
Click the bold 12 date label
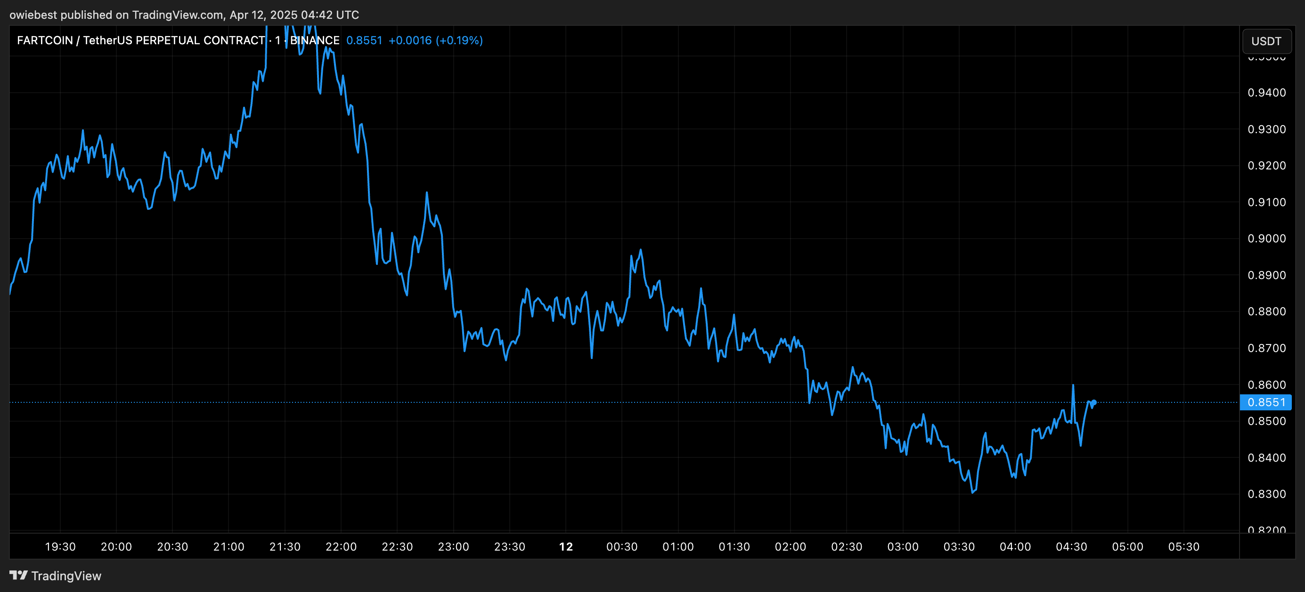566,546
